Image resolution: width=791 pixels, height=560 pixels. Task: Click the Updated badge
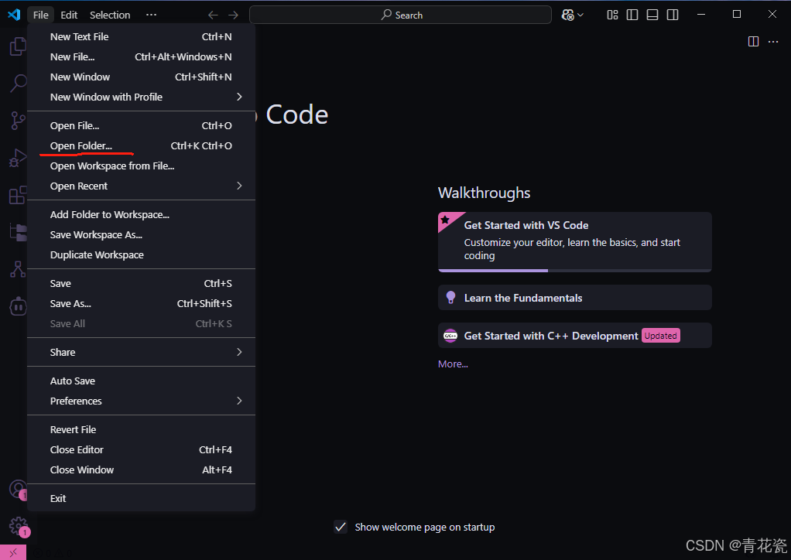tap(660, 336)
